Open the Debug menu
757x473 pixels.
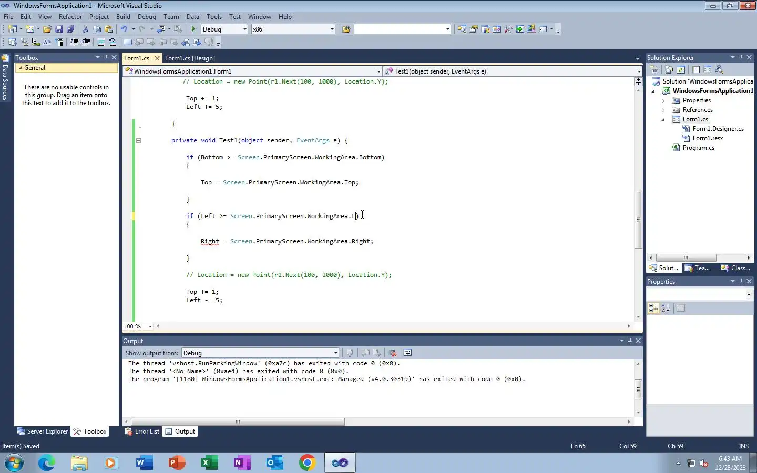click(x=147, y=16)
